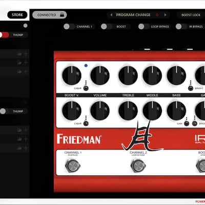Turn on the grey lower THUMP toggle
Viewport: 205px width, 205px height.
4,111
